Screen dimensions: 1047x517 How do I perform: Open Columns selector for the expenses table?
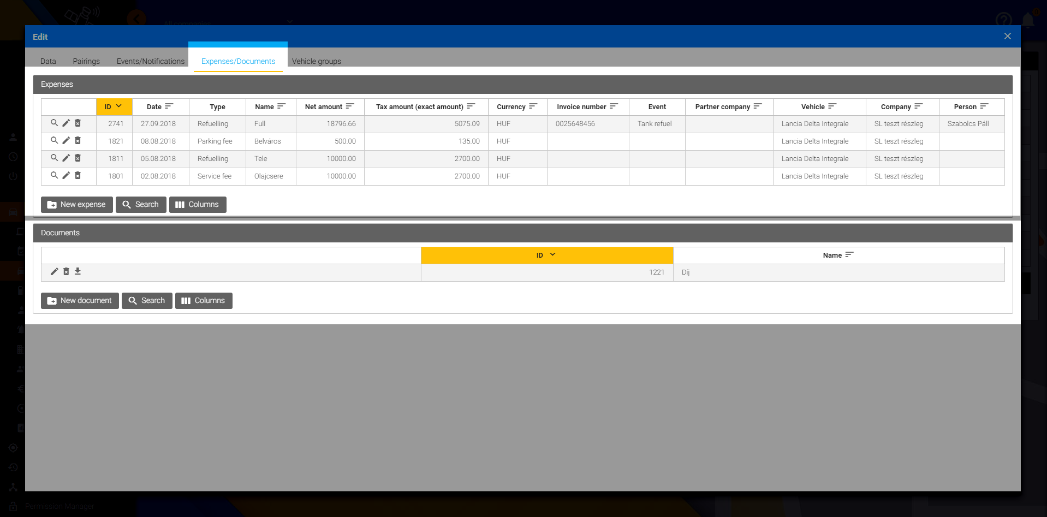click(x=198, y=205)
